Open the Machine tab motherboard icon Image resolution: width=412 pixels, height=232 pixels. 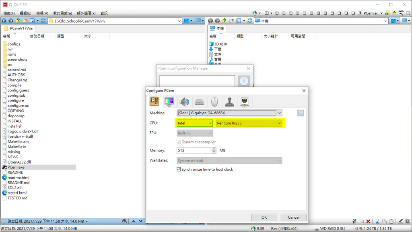click(x=154, y=101)
